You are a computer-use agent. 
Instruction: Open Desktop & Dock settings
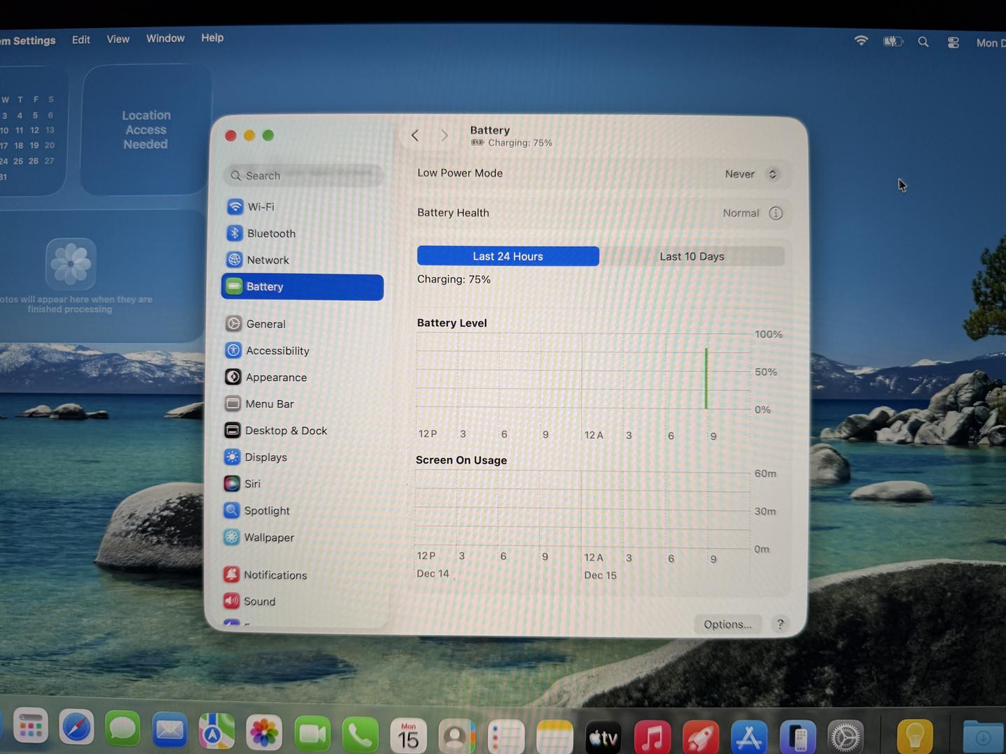click(285, 431)
